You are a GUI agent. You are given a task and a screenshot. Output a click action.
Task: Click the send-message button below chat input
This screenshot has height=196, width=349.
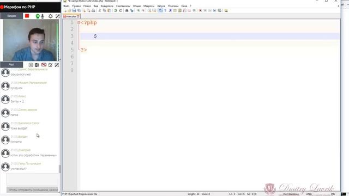32,190
